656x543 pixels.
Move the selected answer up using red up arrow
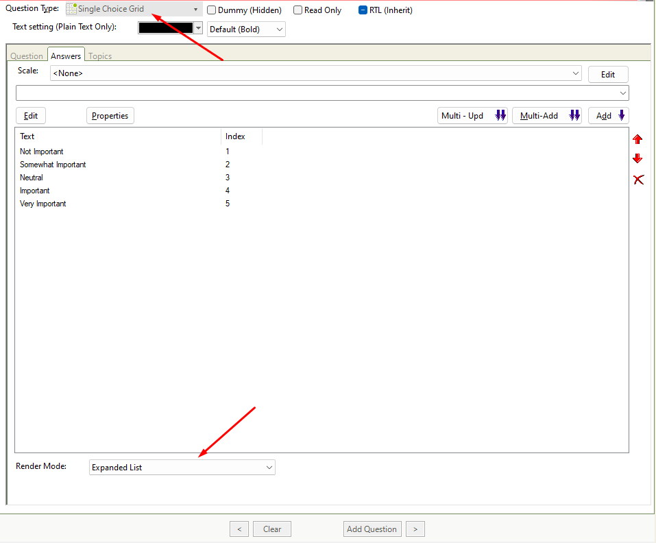coord(637,138)
